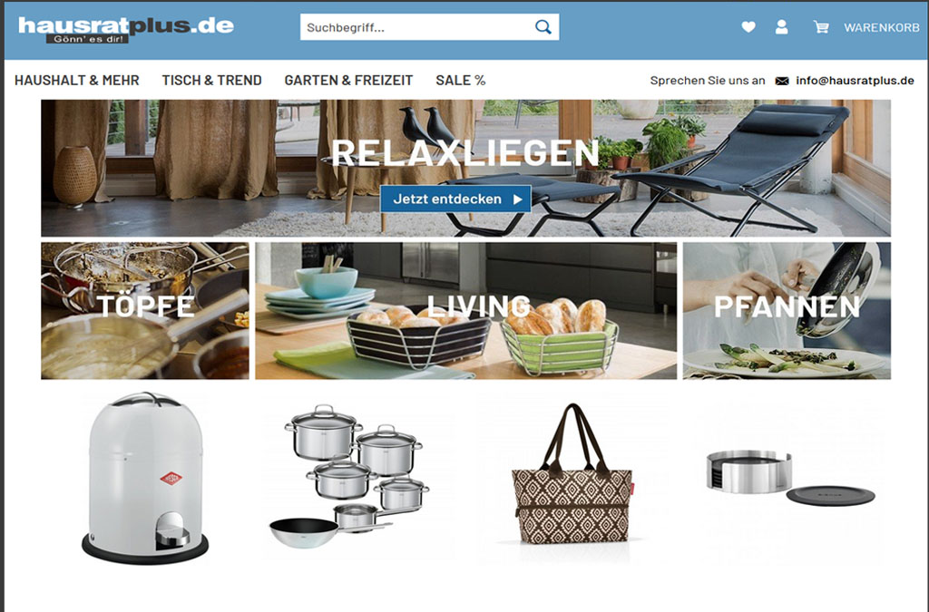
Task: Open the Warenkorb link
Action: (x=881, y=28)
